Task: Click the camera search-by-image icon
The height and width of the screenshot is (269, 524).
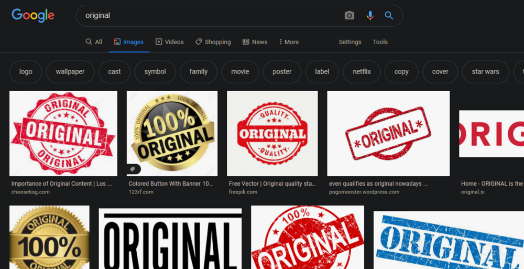Action: pos(349,15)
